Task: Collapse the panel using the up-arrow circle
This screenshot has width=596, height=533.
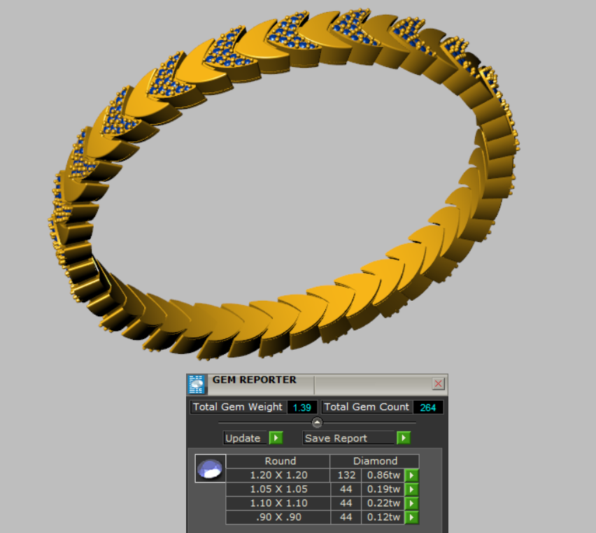Action: pyautogui.click(x=317, y=422)
